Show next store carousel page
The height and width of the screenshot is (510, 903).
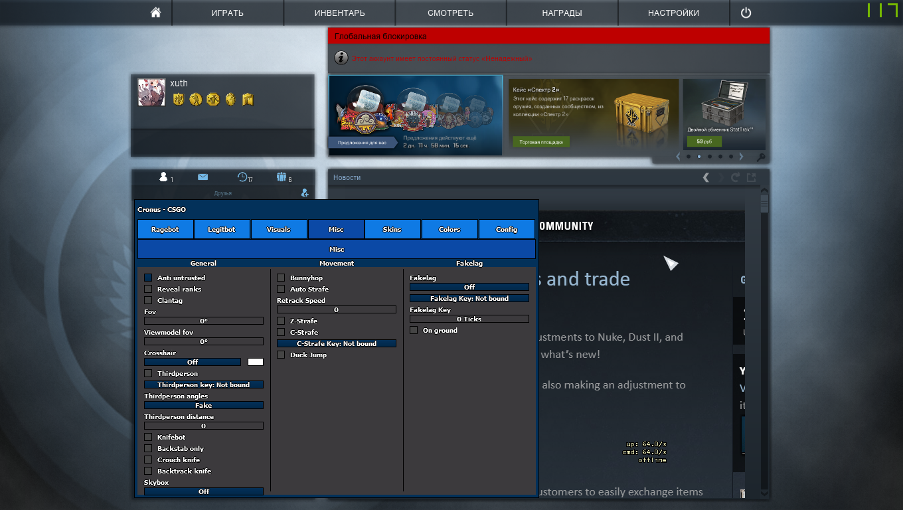[x=741, y=157]
